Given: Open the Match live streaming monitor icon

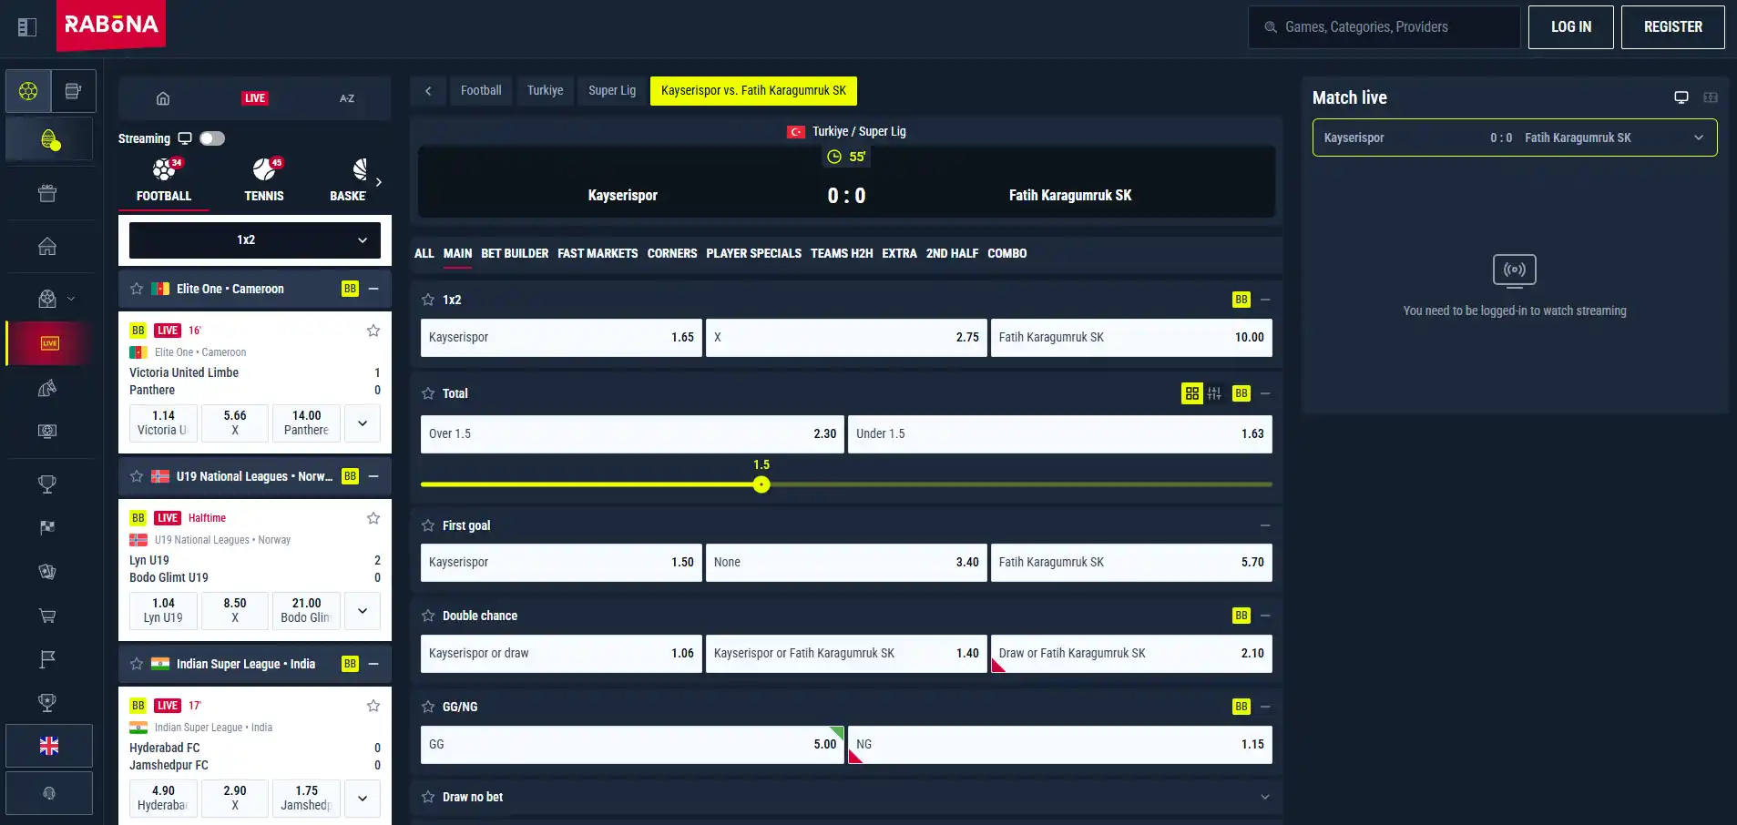Looking at the screenshot, I should coord(1681,97).
